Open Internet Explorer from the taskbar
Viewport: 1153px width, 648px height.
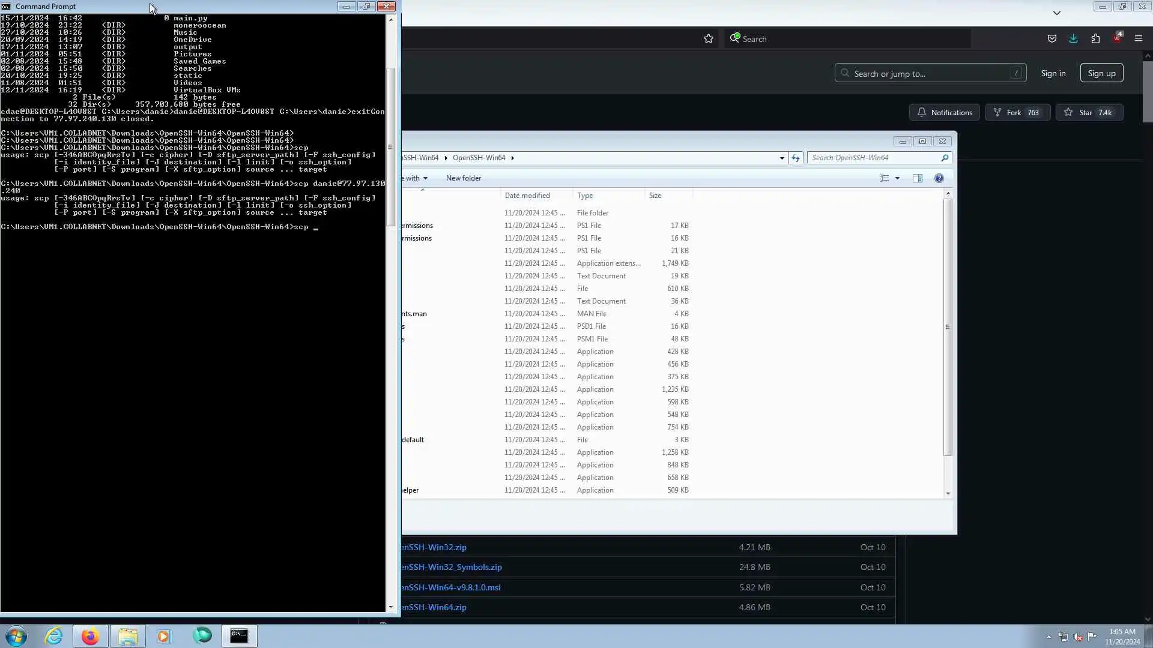(x=54, y=636)
